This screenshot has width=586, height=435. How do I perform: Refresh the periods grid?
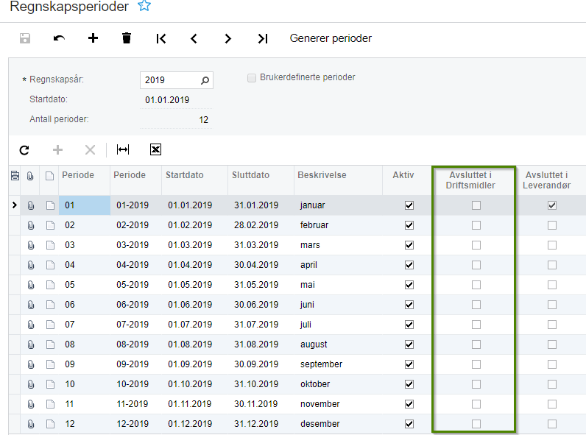[24, 150]
